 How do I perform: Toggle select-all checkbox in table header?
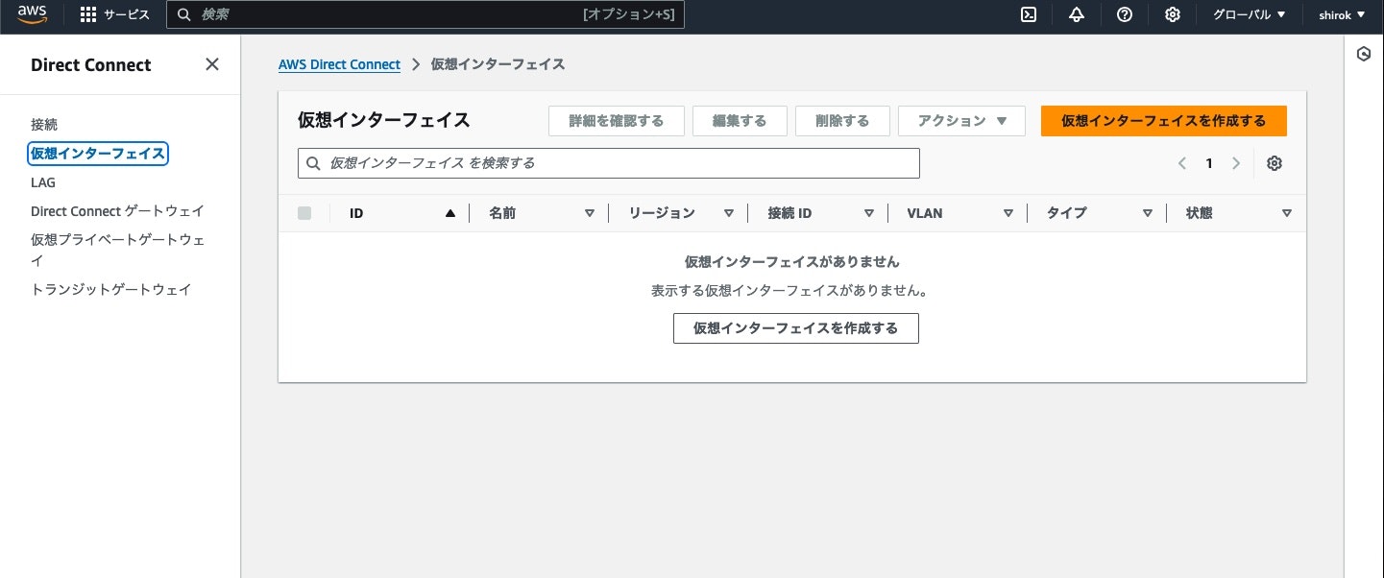[x=304, y=213]
